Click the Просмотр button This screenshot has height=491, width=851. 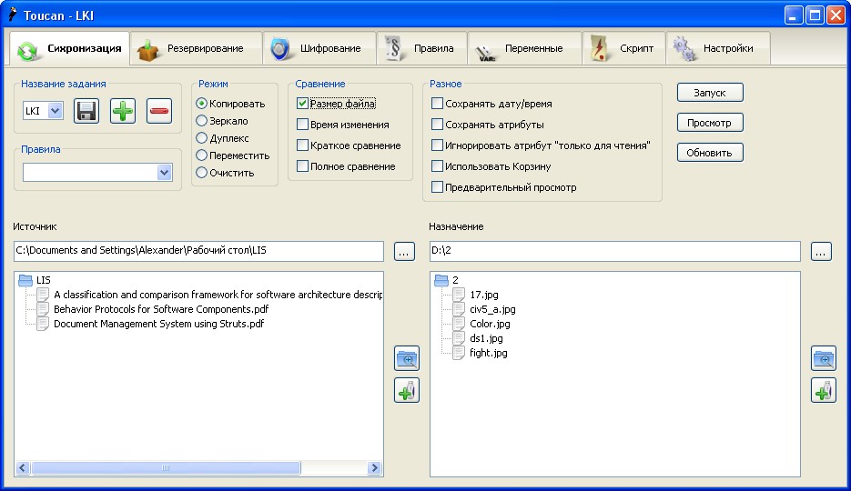coord(710,123)
